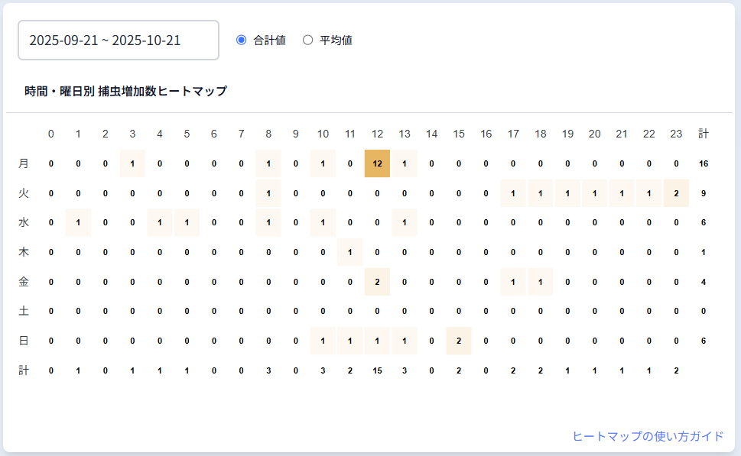Click the Sunday 15 o'clock cell showing 2
741x456 pixels.
459,341
